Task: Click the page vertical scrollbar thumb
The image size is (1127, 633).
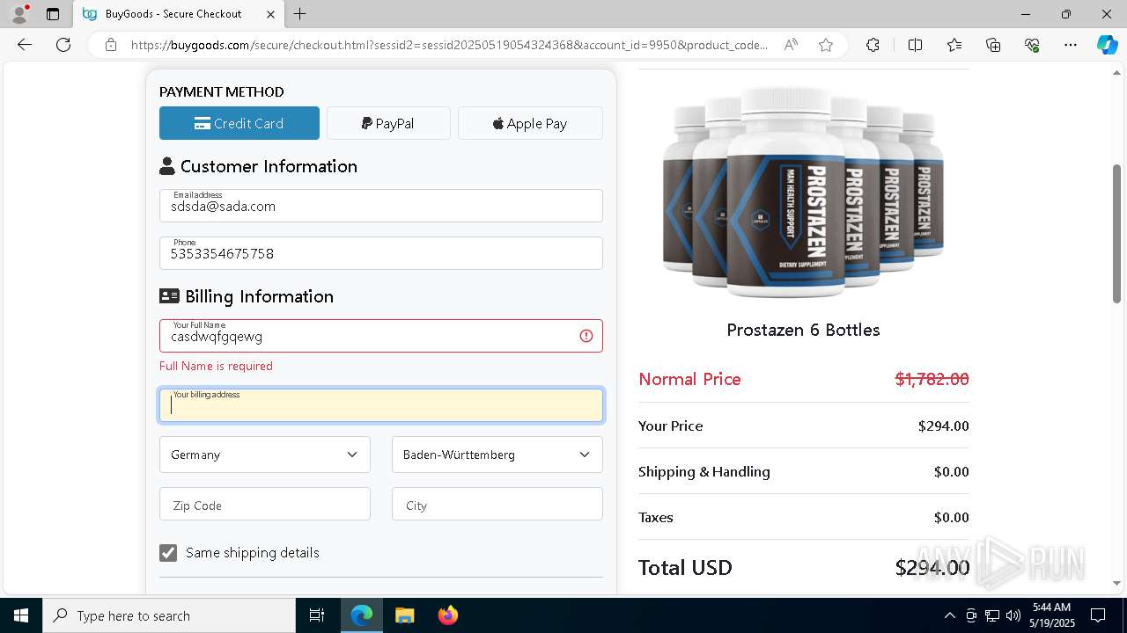Action: point(1116,233)
